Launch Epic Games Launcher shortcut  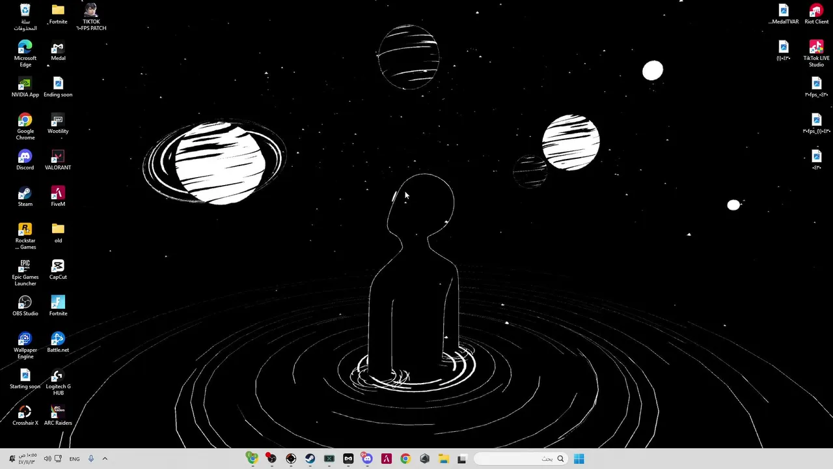[25, 272]
